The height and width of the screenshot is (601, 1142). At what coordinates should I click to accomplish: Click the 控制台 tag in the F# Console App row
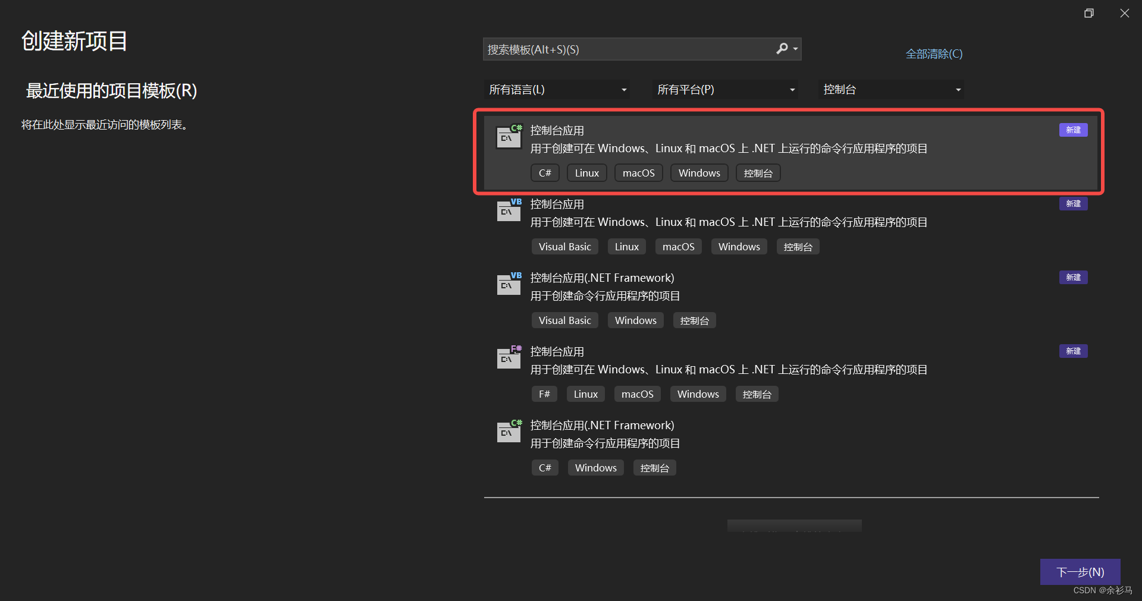[757, 394]
